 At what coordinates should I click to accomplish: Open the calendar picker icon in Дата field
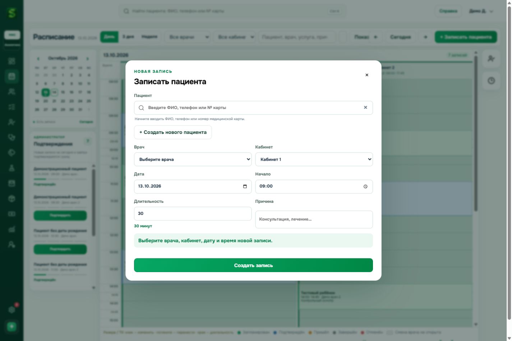tap(245, 186)
